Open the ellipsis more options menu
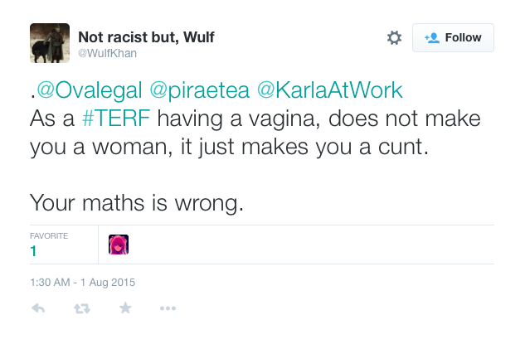Viewport: 525px width, 339px height. 168,308
